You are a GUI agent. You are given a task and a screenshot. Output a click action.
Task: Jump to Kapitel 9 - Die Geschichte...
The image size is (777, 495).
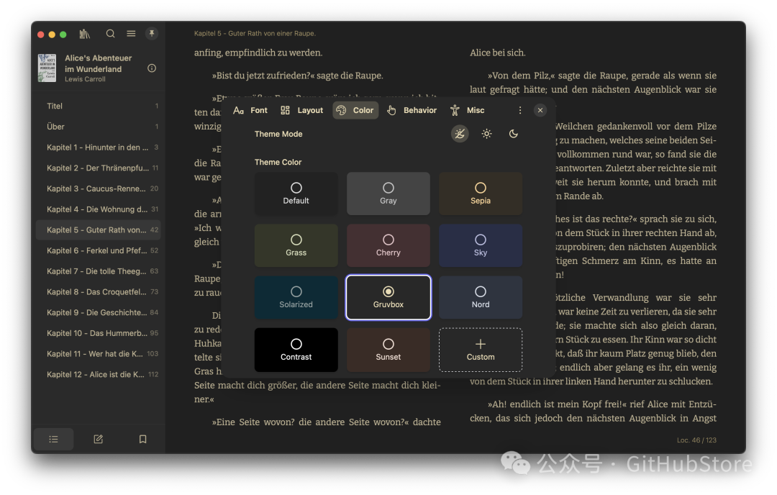pyautogui.click(x=99, y=313)
